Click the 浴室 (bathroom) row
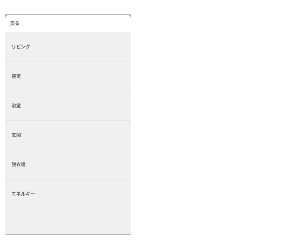The width and height of the screenshot is (291, 249). (x=68, y=106)
